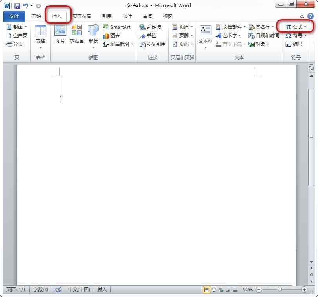Click the zoom slider handle
Image resolution: width=318 pixels, height=297 pixels.
(x=280, y=289)
